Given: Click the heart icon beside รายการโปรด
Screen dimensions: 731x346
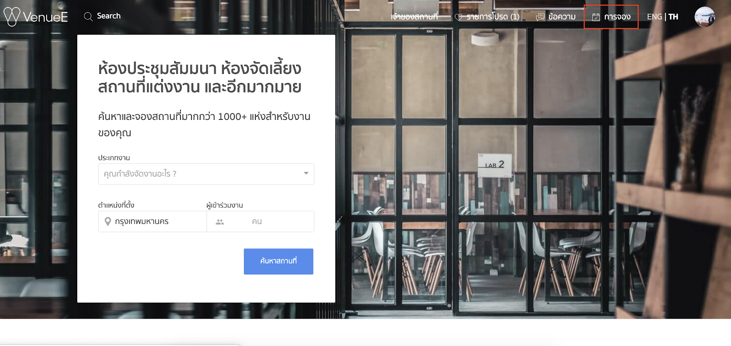Looking at the screenshot, I should coord(459,17).
